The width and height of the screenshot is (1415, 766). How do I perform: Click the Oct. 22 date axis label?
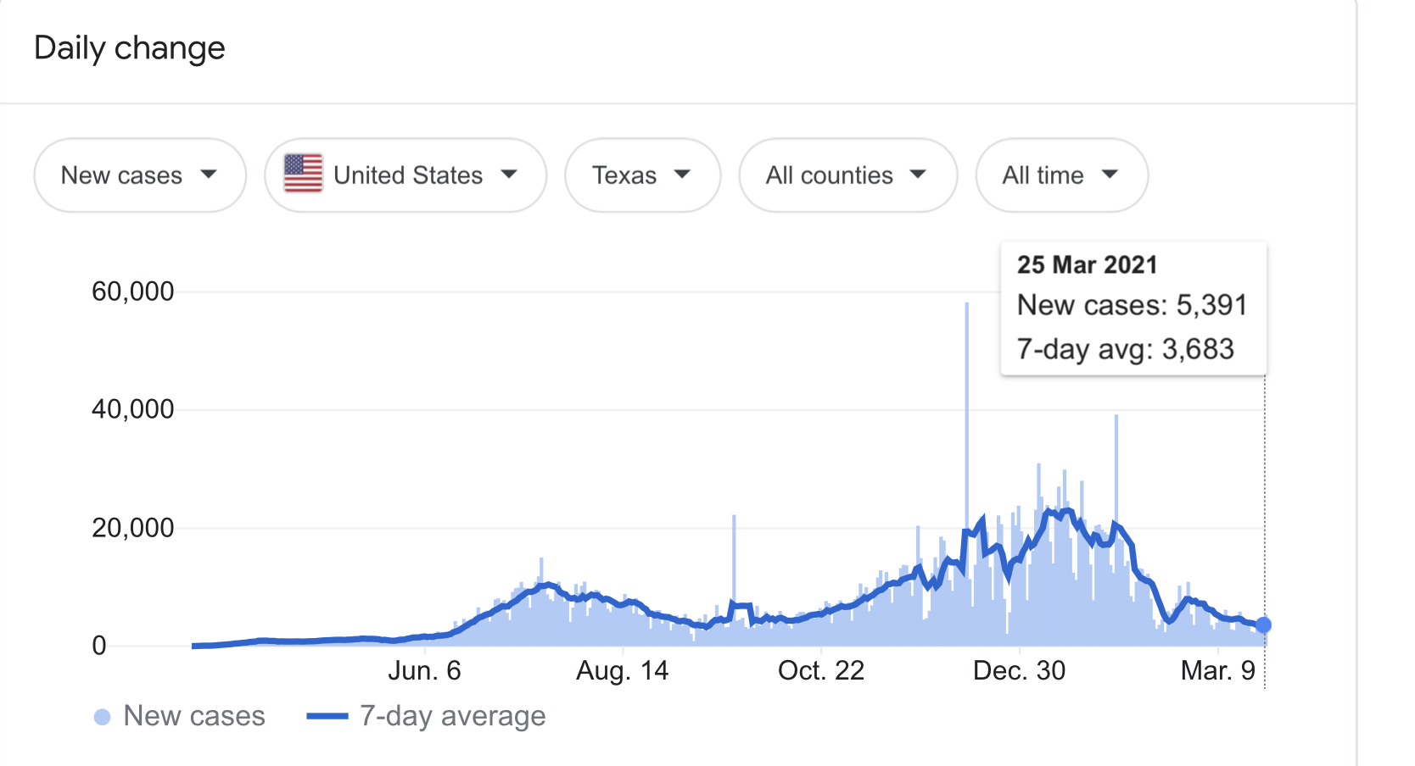click(821, 670)
